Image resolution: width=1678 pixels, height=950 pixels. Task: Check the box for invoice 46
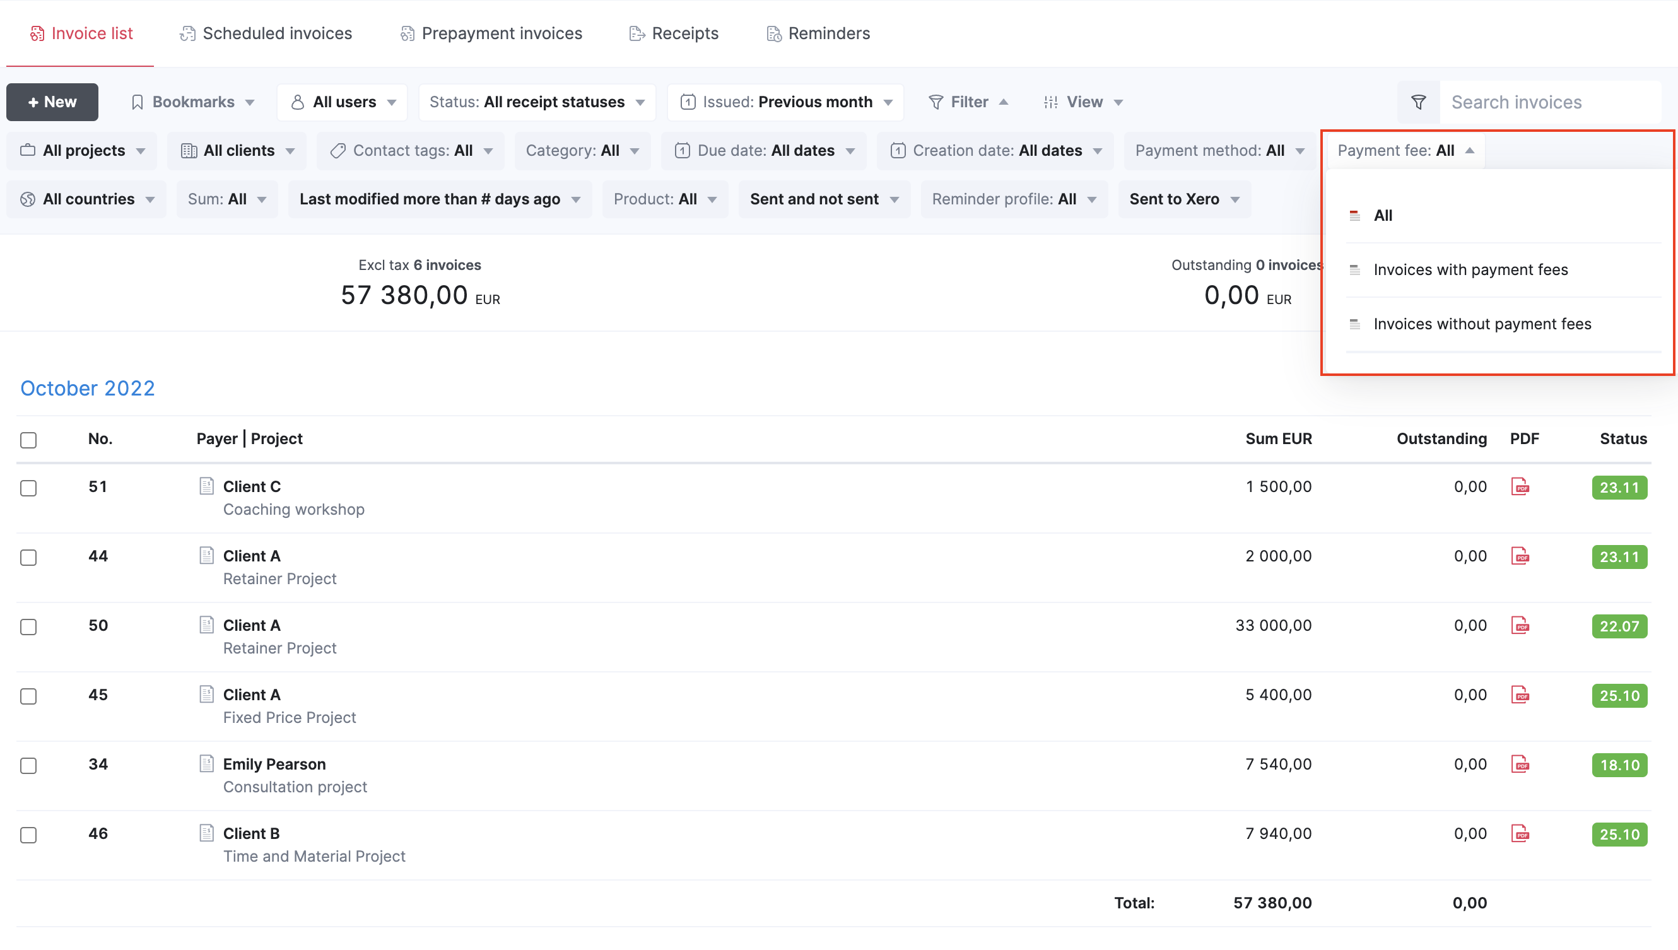(28, 835)
